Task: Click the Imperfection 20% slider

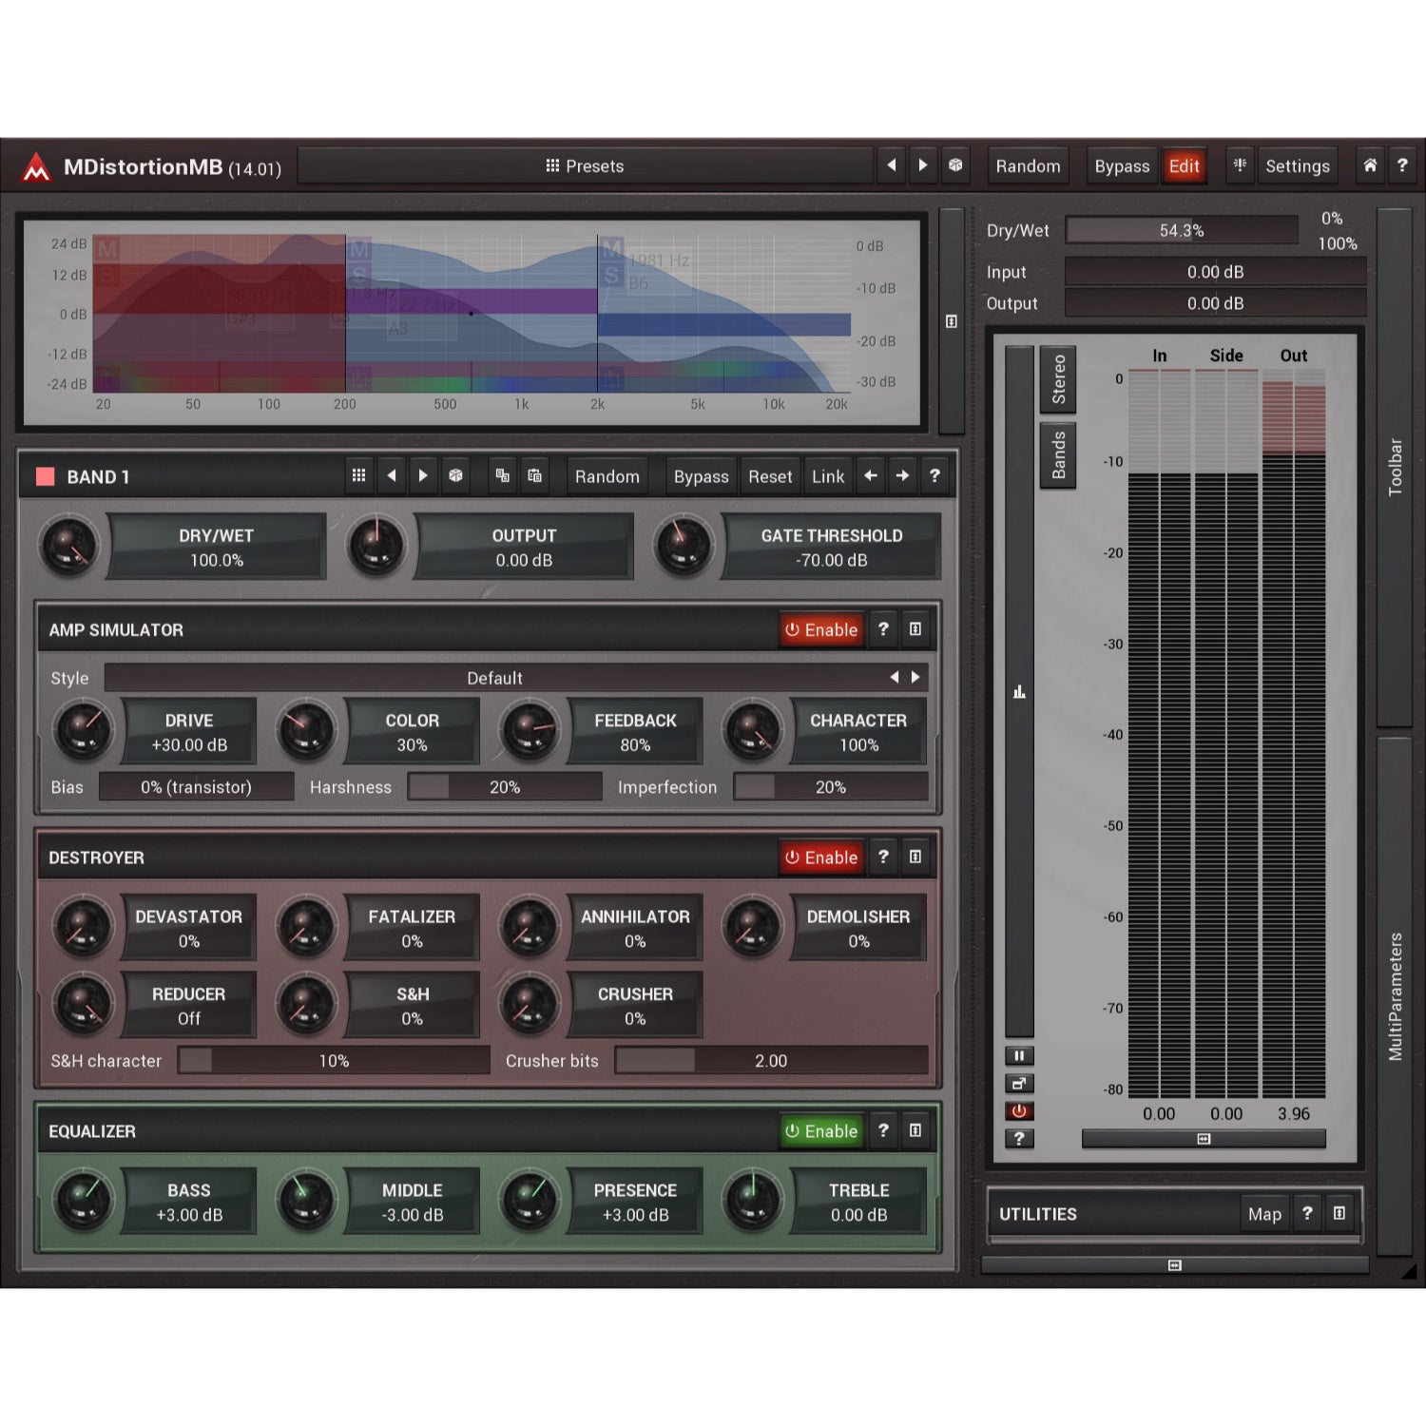Action: pyautogui.click(x=831, y=787)
